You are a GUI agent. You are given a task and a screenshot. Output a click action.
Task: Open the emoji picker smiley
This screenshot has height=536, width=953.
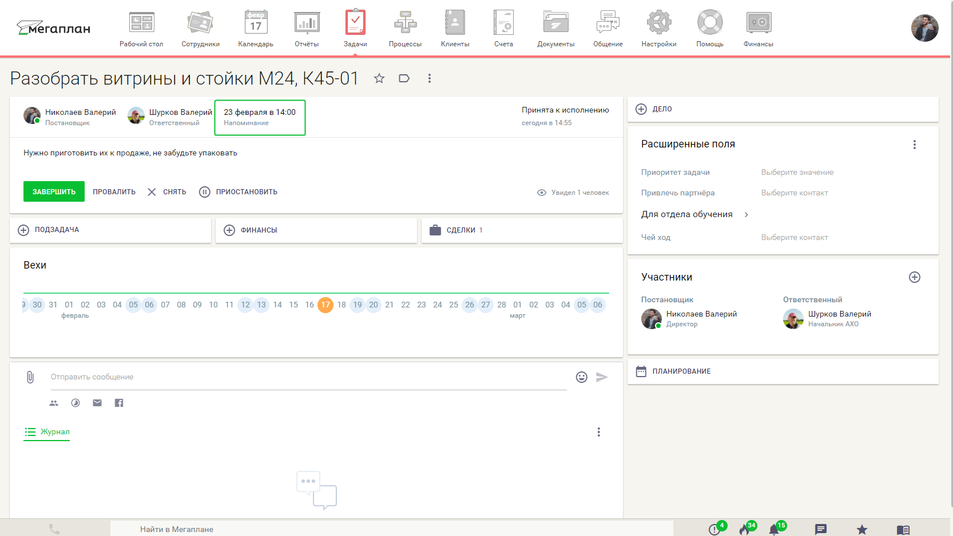[582, 377]
